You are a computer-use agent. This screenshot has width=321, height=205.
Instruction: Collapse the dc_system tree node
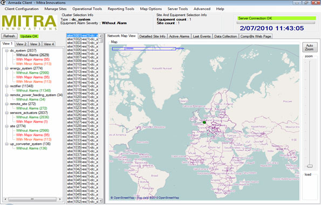click(7, 51)
